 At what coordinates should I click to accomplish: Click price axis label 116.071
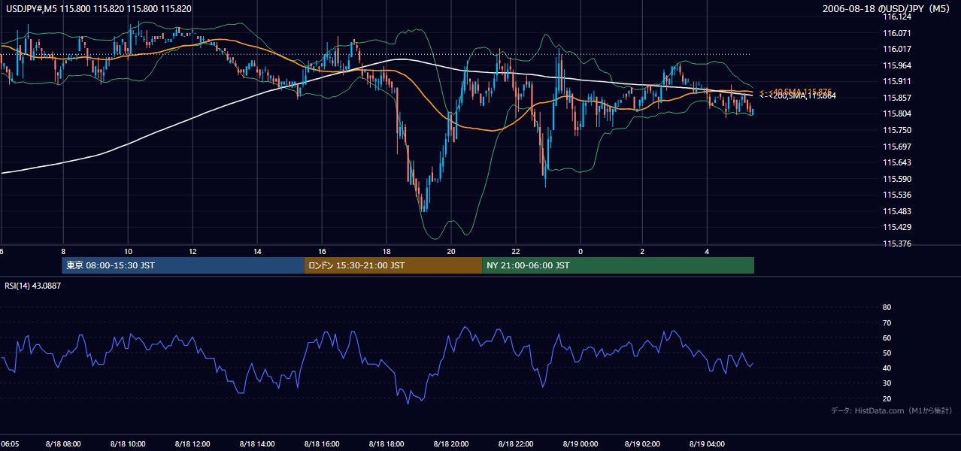[x=897, y=33]
